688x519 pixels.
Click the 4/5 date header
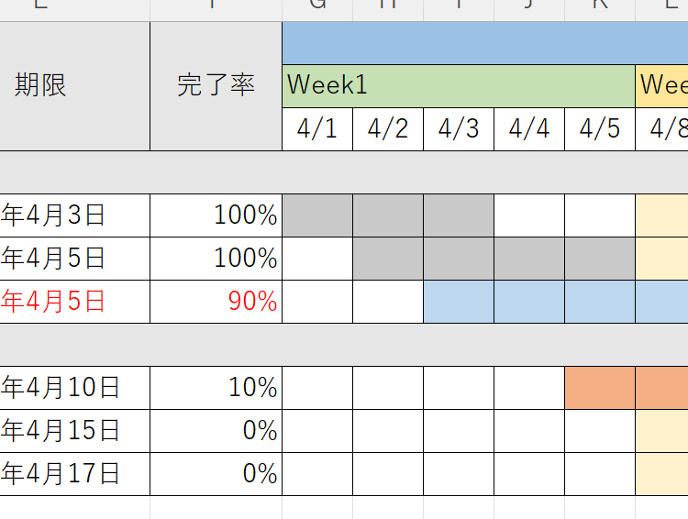click(x=600, y=129)
